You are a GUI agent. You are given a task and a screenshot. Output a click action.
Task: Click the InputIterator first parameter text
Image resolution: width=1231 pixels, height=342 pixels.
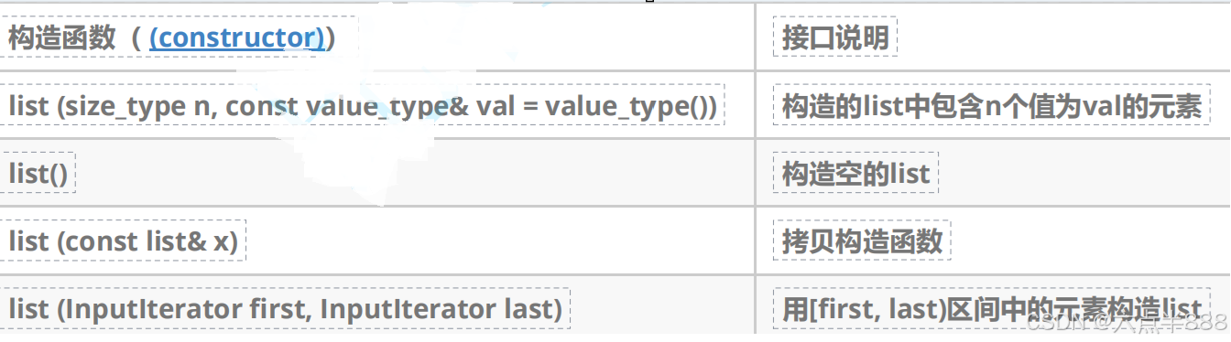point(187,309)
